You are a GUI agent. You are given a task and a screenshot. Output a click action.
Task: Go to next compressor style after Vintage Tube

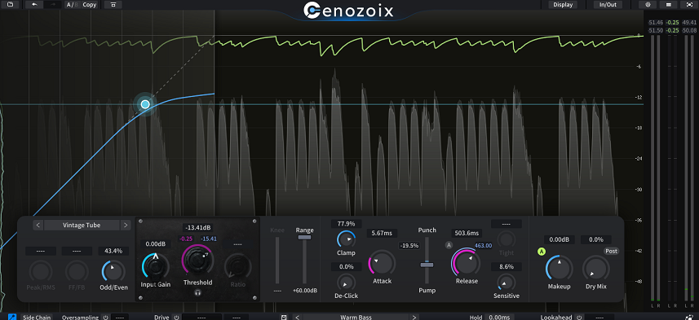click(x=126, y=226)
